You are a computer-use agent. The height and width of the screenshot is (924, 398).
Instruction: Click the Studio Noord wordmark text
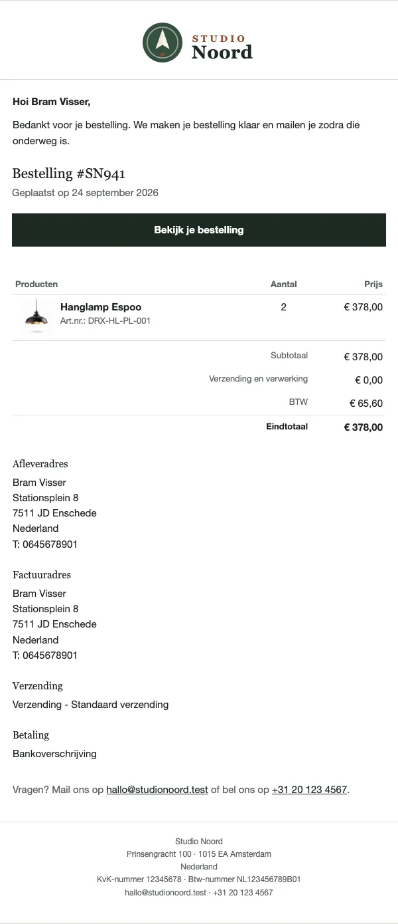click(x=222, y=47)
